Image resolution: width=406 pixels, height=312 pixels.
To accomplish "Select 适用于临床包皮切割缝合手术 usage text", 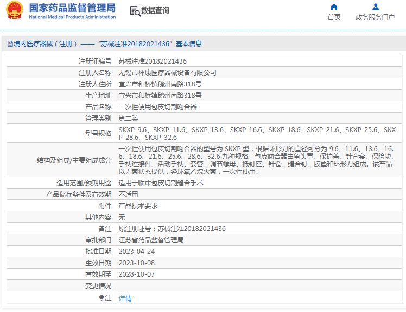I will [161, 183].
